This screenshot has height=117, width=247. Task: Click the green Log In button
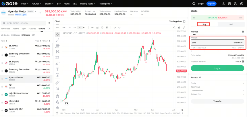[x=217, y=68]
